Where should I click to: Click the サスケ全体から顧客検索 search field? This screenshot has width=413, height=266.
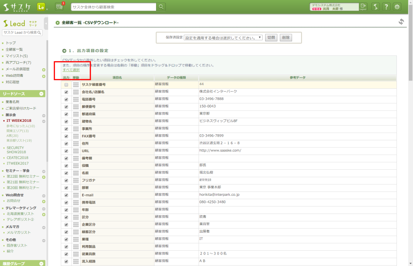114,7
